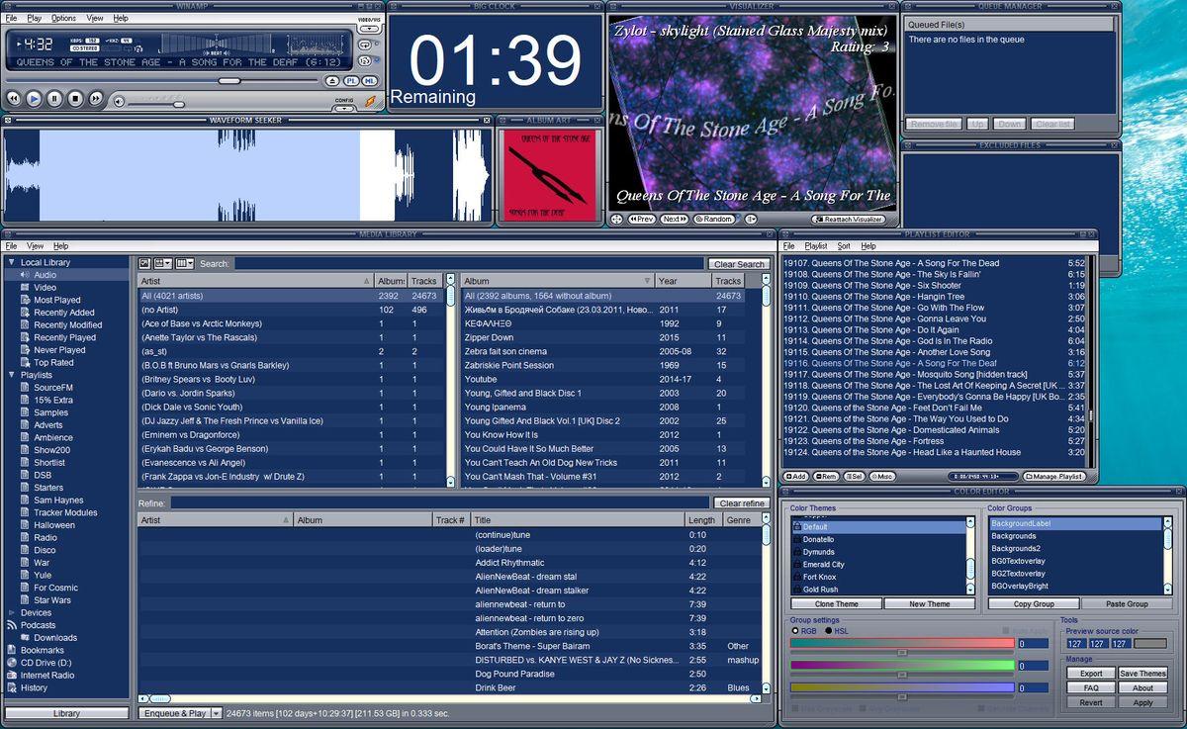The height and width of the screenshot is (729, 1187).
Task: Select Audio icon in Local Library
Action: point(25,275)
